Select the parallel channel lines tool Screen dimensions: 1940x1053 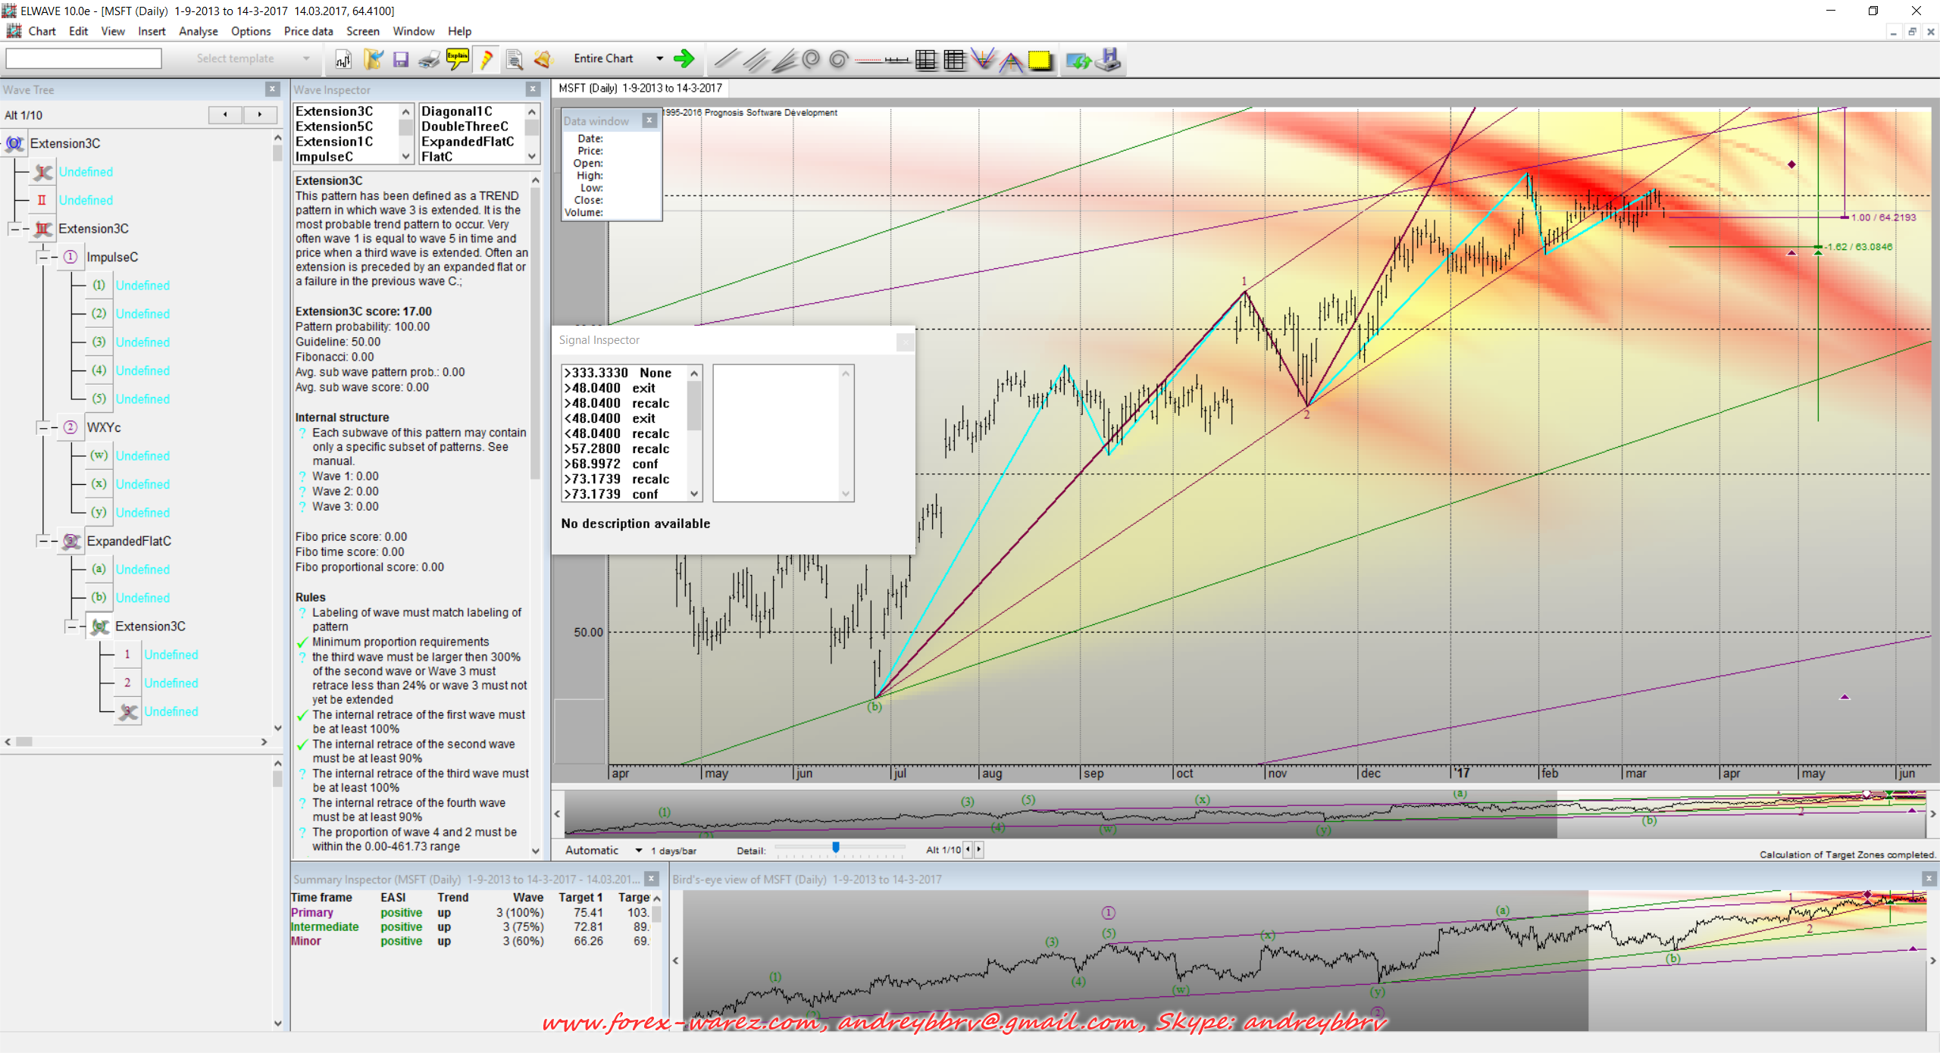[x=755, y=59]
